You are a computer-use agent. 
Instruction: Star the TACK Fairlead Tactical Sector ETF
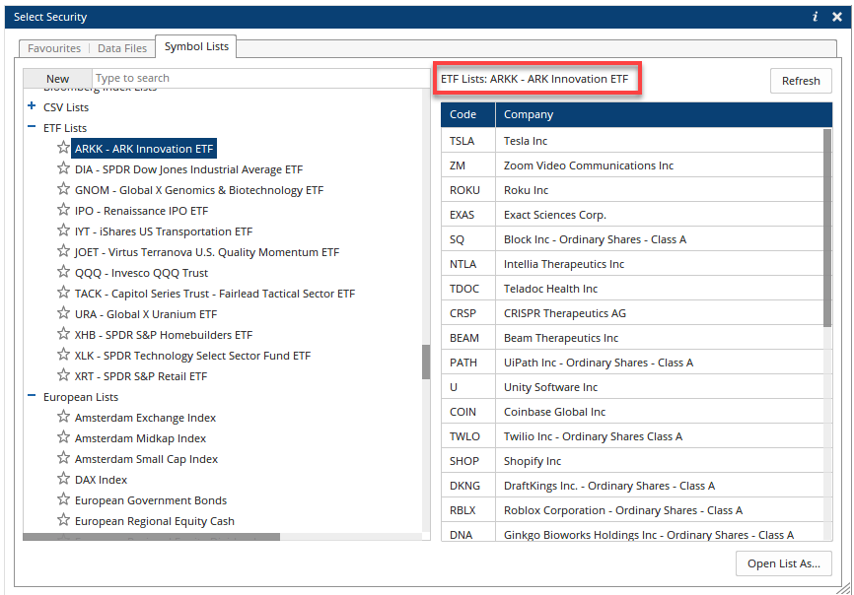point(63,292)
